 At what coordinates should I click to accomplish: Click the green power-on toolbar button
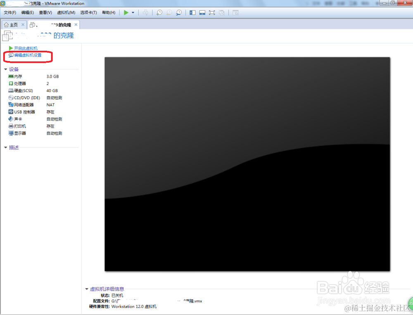coord(126,12)
